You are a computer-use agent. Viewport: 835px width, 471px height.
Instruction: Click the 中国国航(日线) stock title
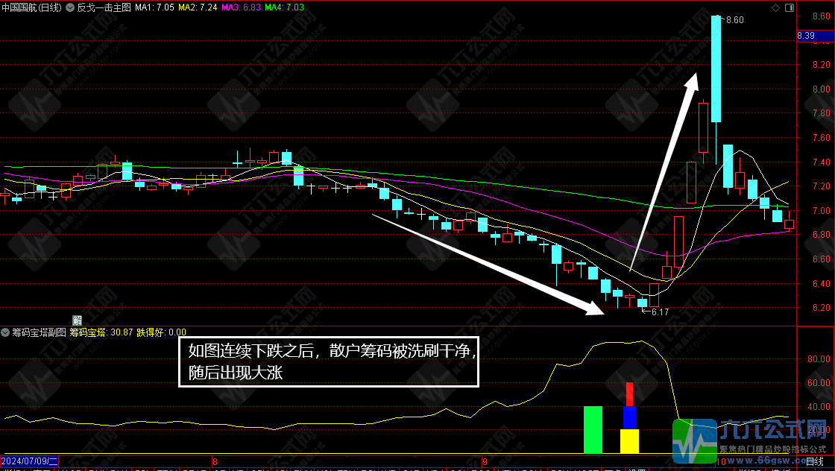click(x=32, y=7)
